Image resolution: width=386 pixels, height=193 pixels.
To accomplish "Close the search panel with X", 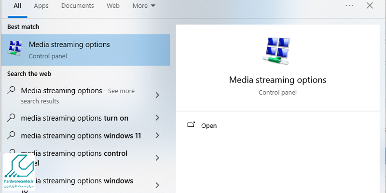I will click(x=370, y=5).
